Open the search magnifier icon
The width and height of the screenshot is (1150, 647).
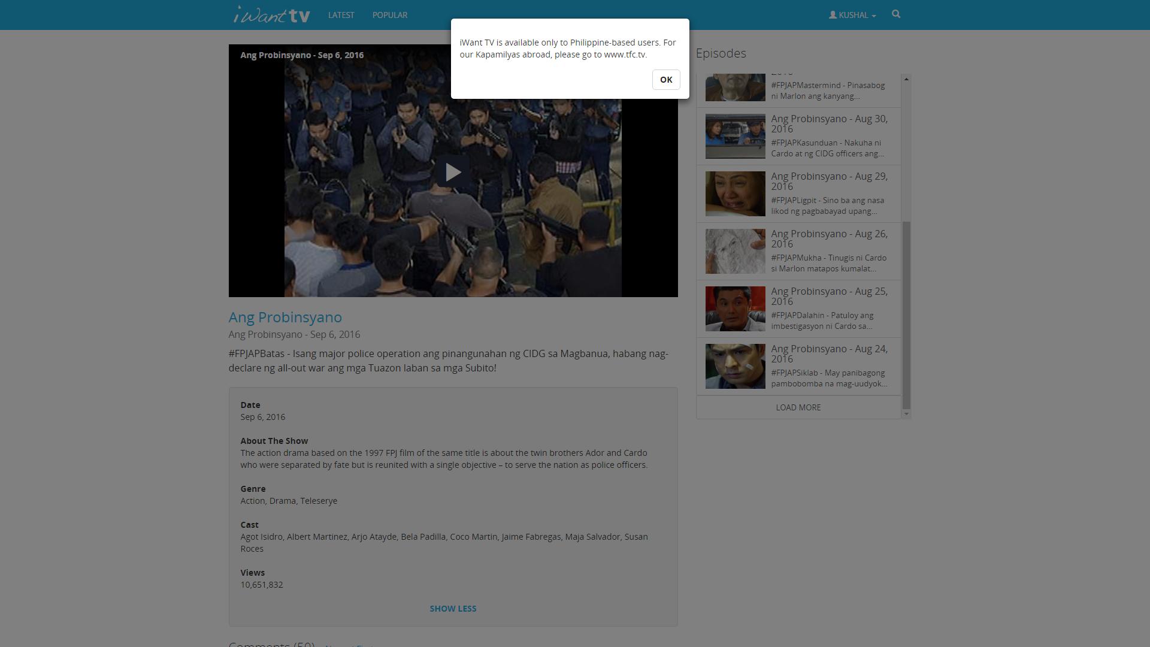[896, 14]
